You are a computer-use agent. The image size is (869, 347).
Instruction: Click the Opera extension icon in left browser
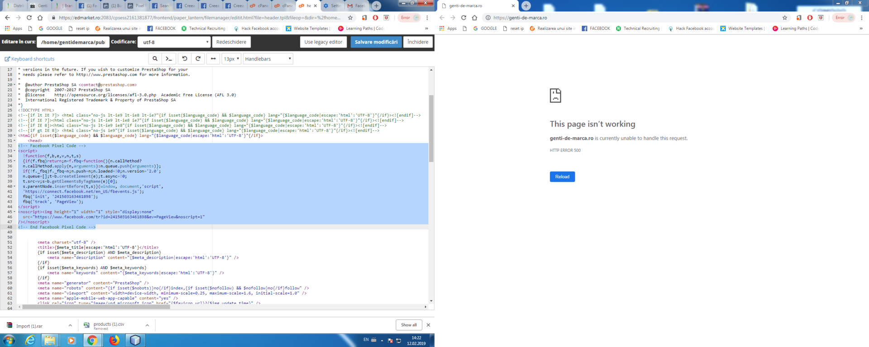tap(375, 18)
